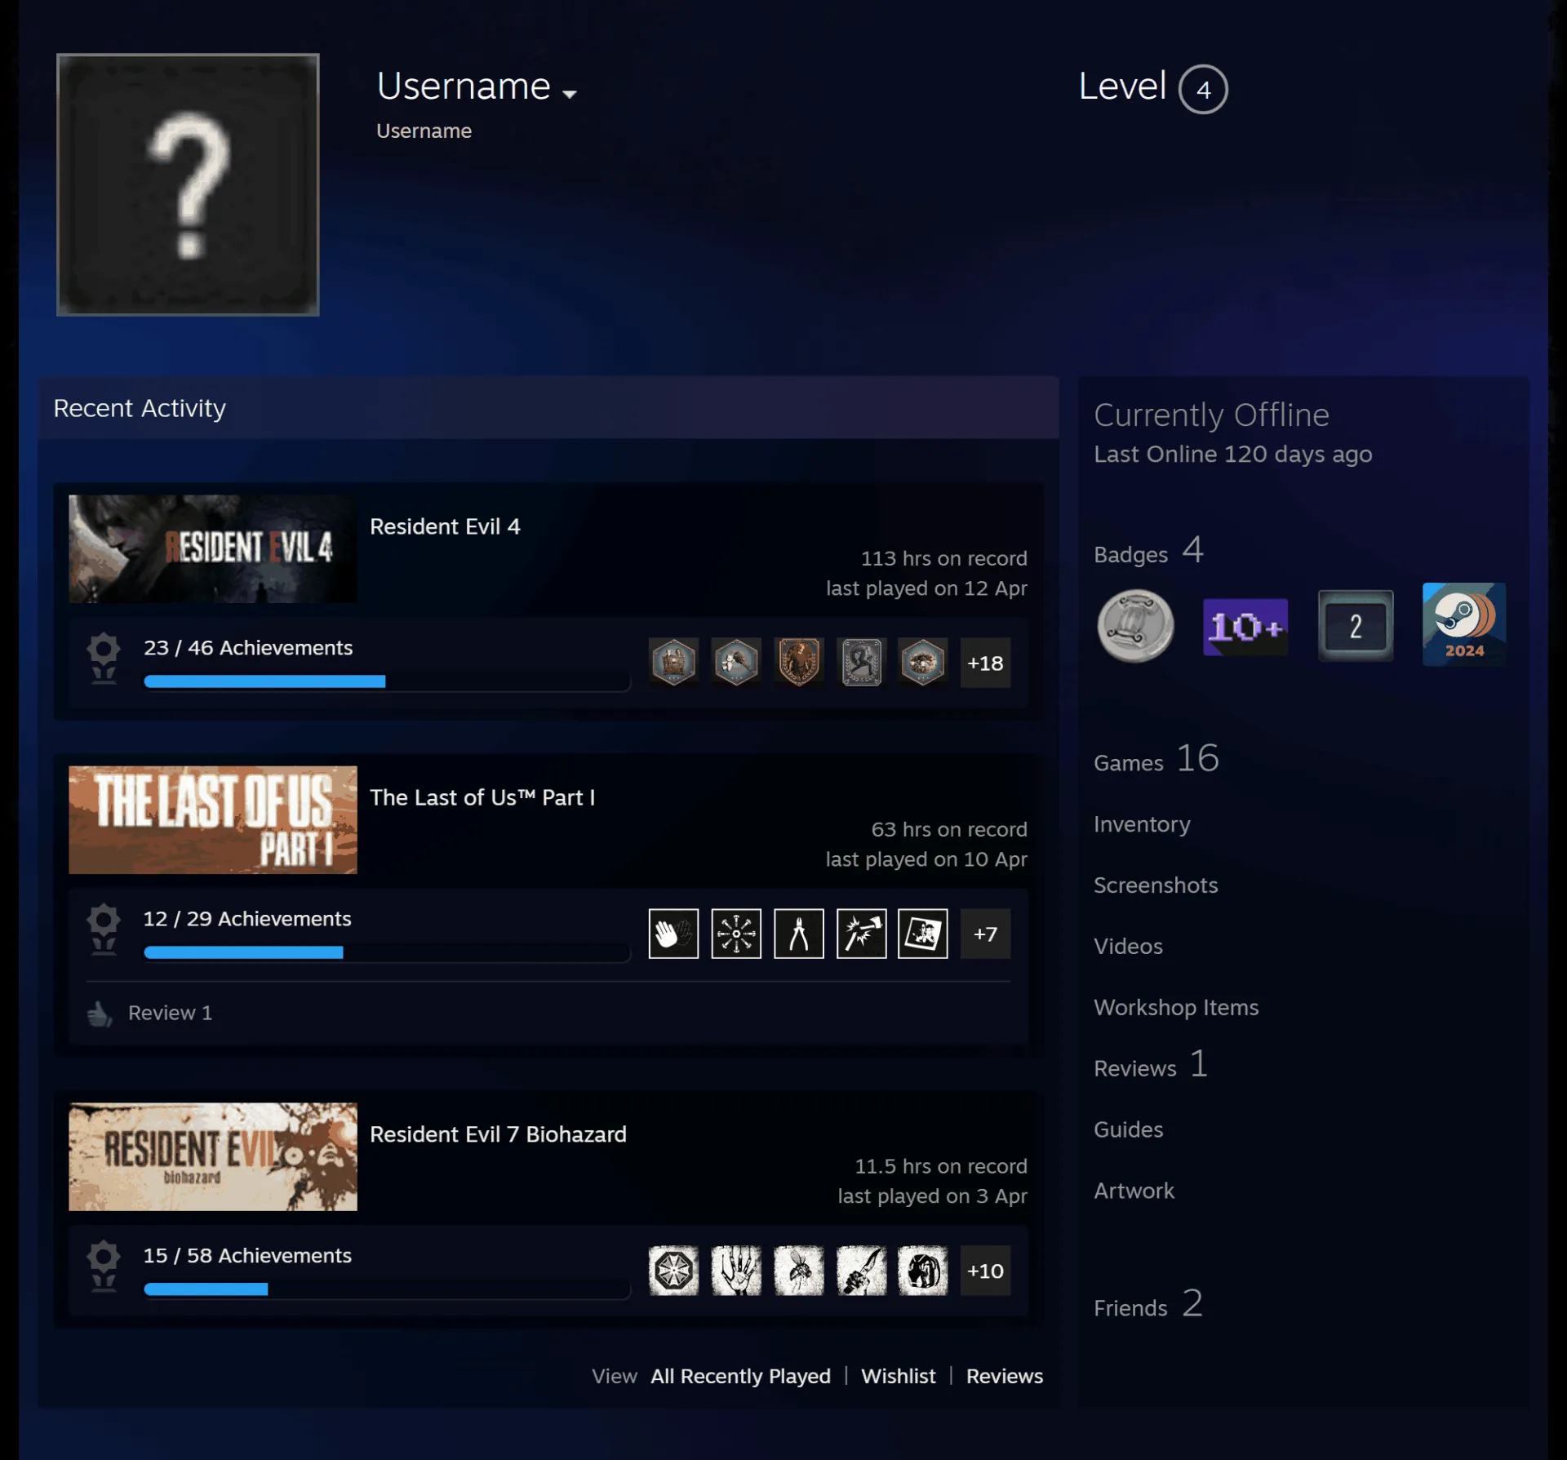Screen dimensions: 1567x1460
Task: Open Resident Evil 7 Biohazard title
Action: [498, 1134]
